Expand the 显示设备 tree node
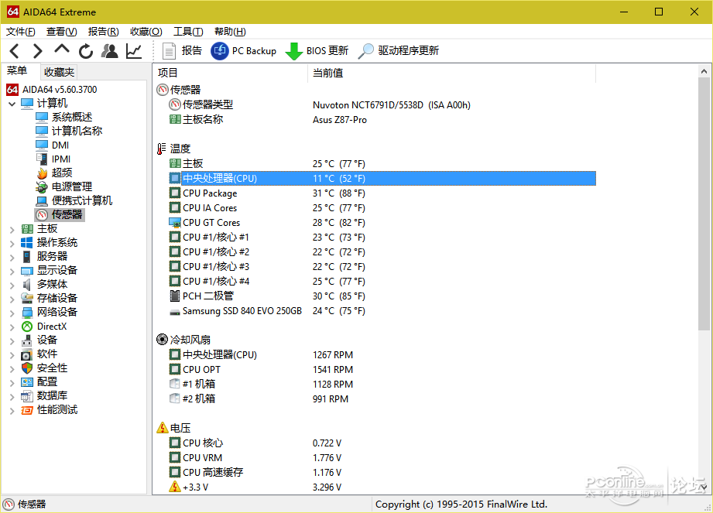The width and height of the screenshot is (713, 513). pos(12,272)
